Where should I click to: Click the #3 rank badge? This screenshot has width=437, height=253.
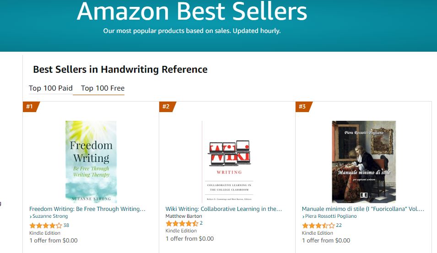303,107
